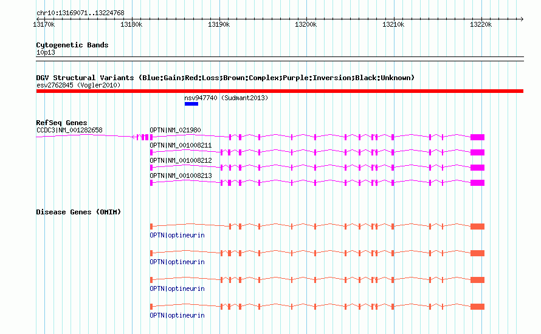Open the third OPTN|optineurin OMIM link
The width and height of the screenshot is (541, 334).
coord(177,288)
